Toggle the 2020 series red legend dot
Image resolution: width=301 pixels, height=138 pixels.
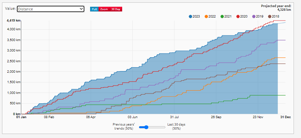pos(238,16)
